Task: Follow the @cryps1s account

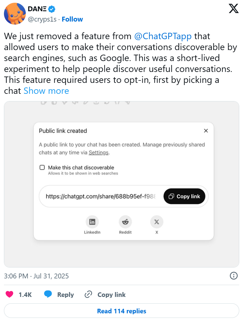Action: point(72,19)
